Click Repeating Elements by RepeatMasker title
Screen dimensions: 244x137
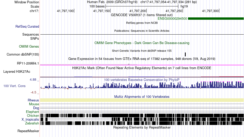coord(142,128)
